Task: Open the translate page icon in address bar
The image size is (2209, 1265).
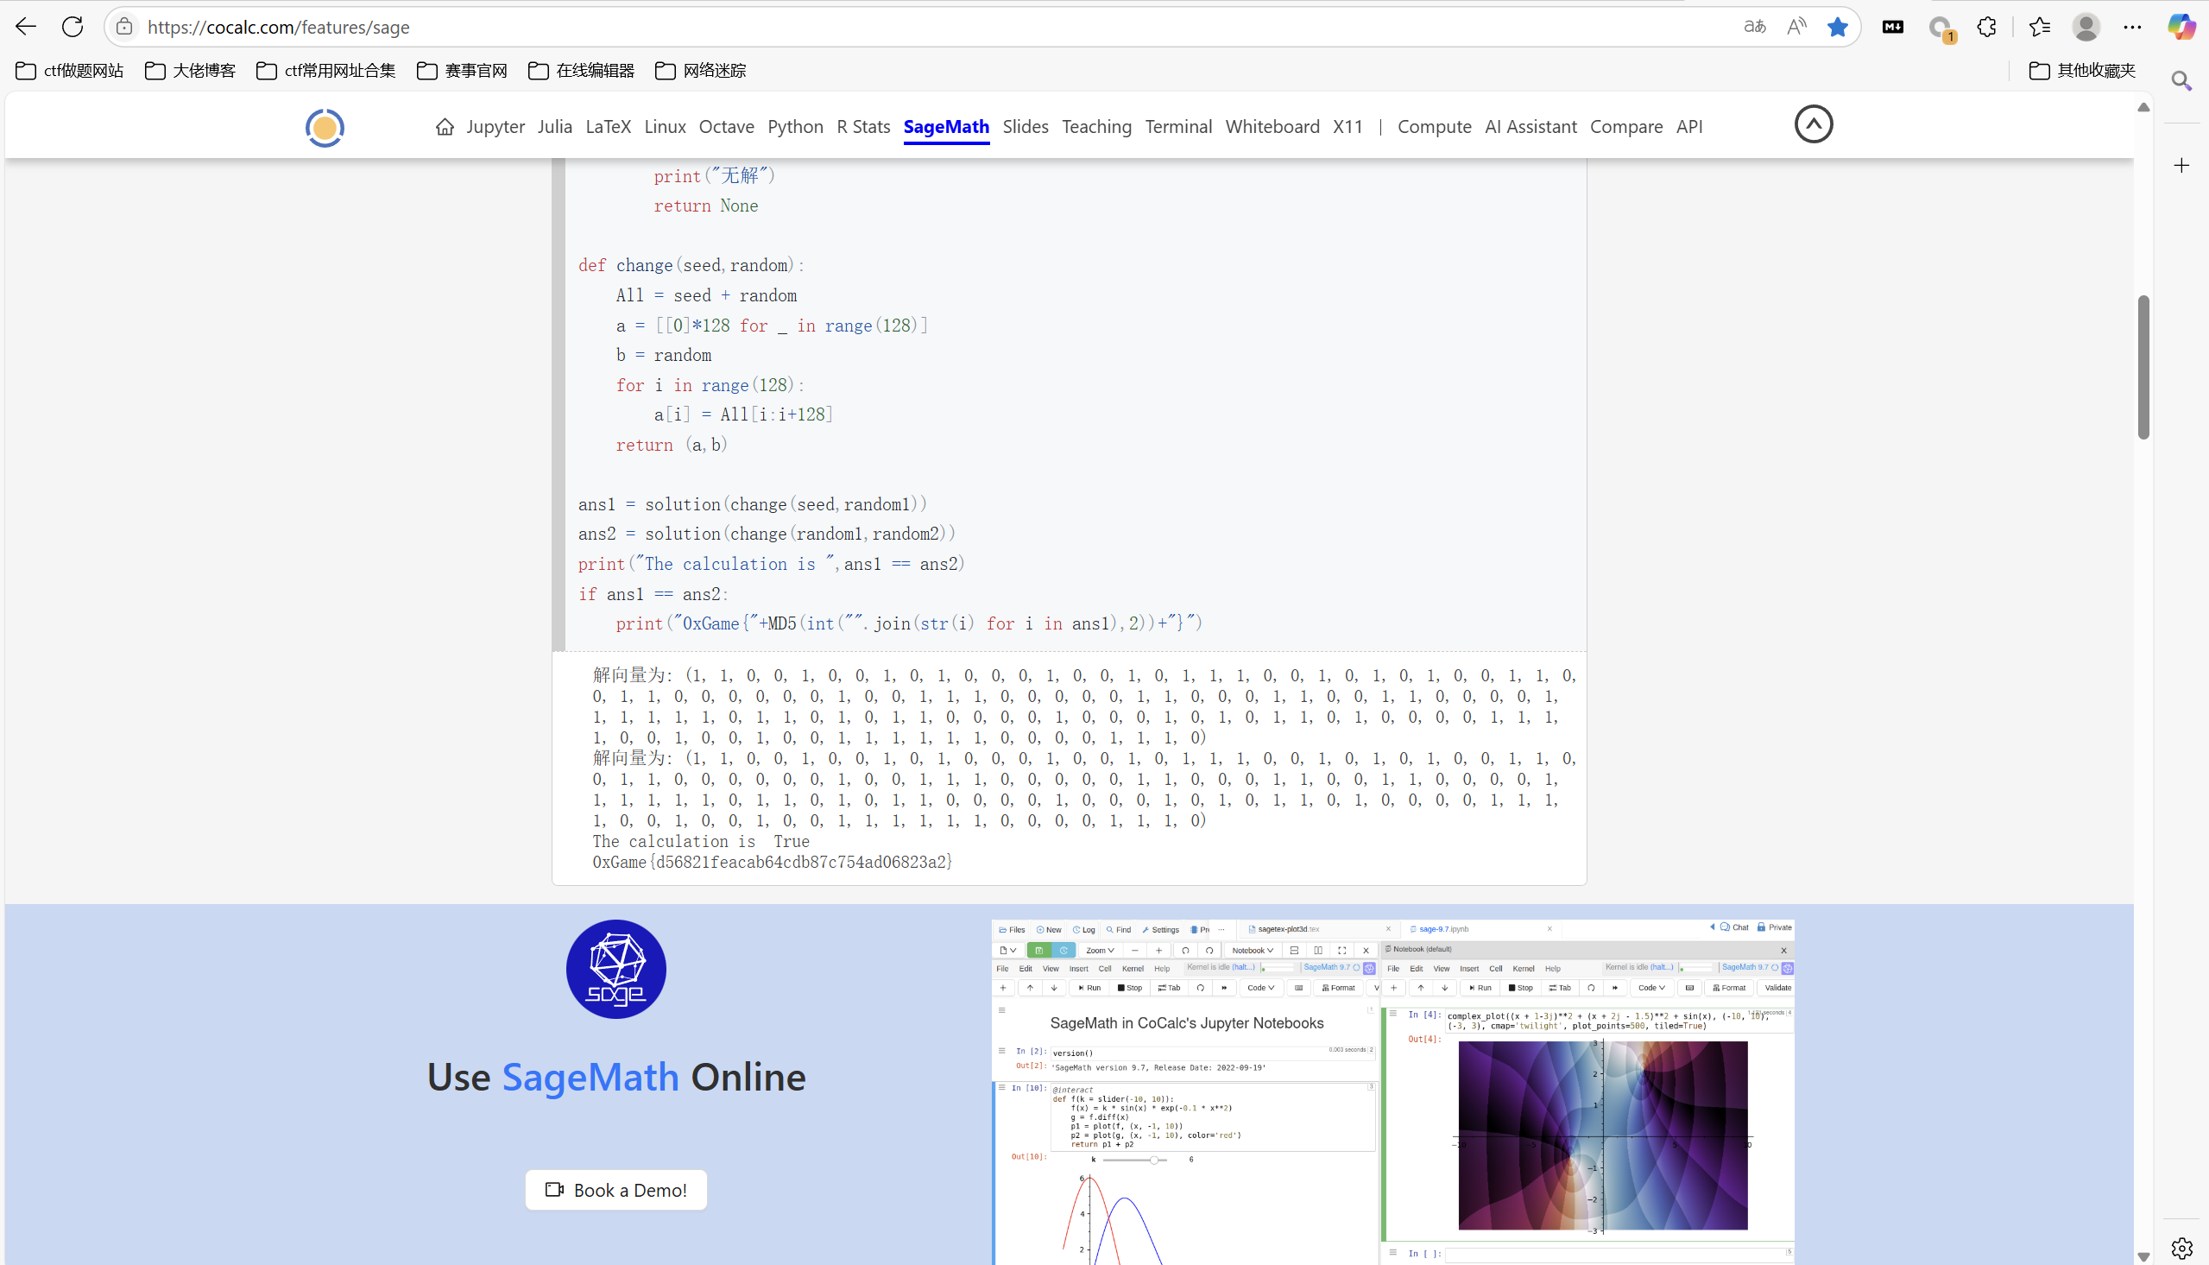Action: pos(1754,27)
